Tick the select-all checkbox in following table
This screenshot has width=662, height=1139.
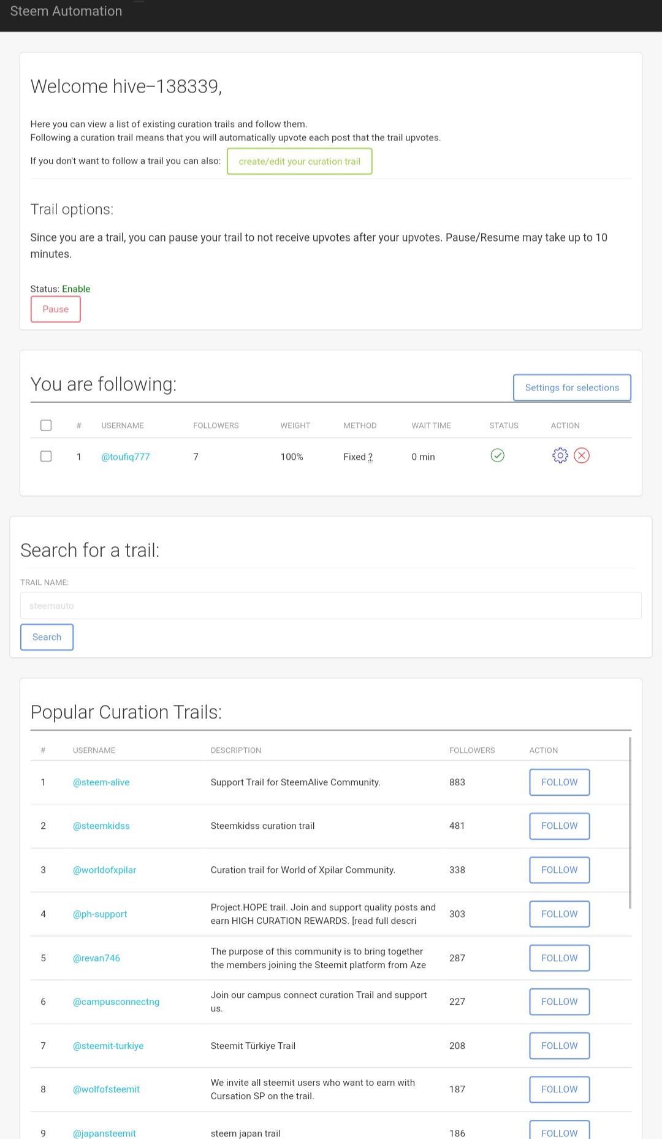[46, 425]
